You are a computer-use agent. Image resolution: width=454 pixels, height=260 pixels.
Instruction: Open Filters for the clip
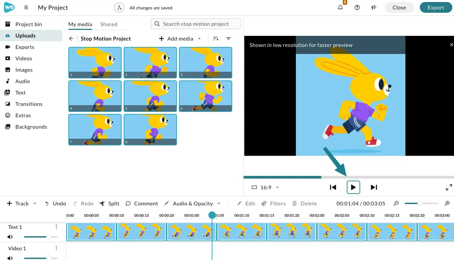pyautogui.click(x=273, y=203)
